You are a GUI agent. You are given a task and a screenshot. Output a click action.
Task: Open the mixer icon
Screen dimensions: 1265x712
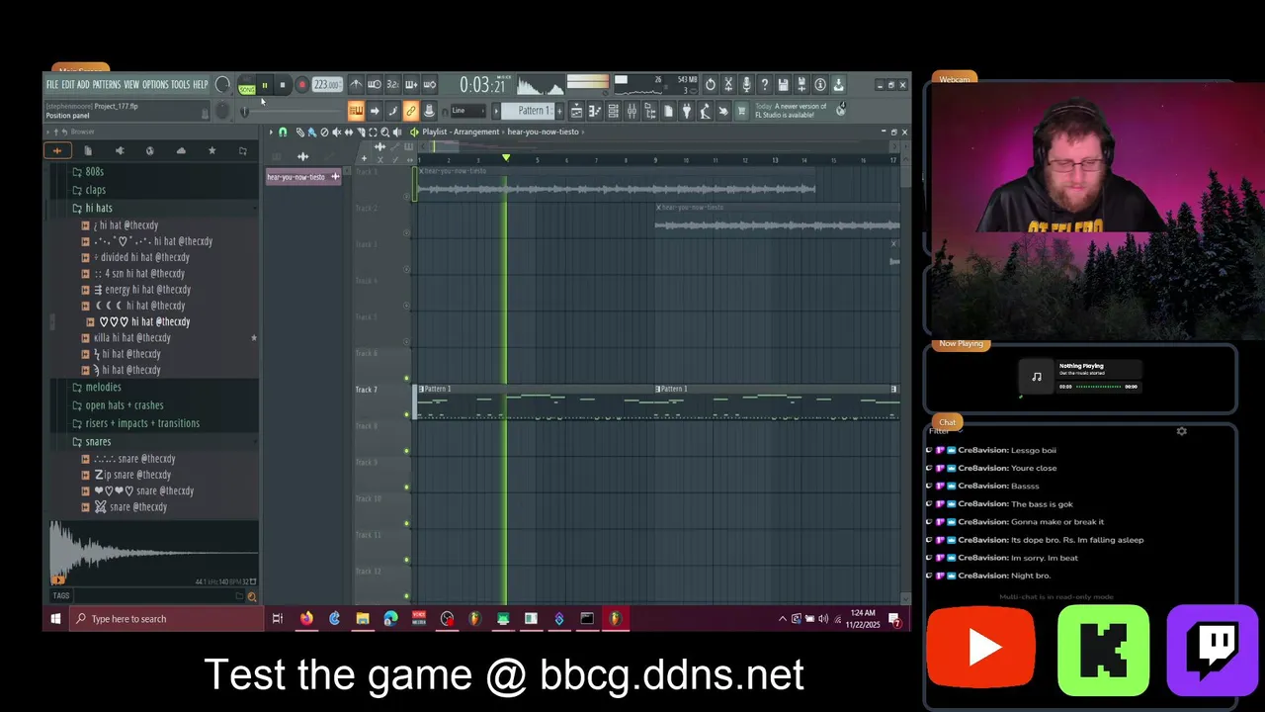[632, 111]
